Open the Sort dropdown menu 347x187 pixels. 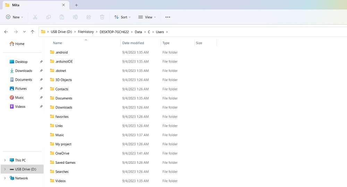click(122, 17)
